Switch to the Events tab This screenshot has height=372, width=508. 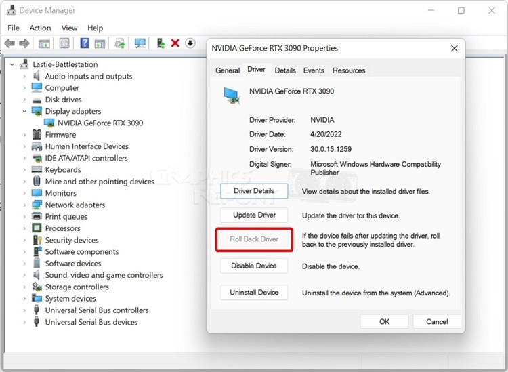pos(314,70)
